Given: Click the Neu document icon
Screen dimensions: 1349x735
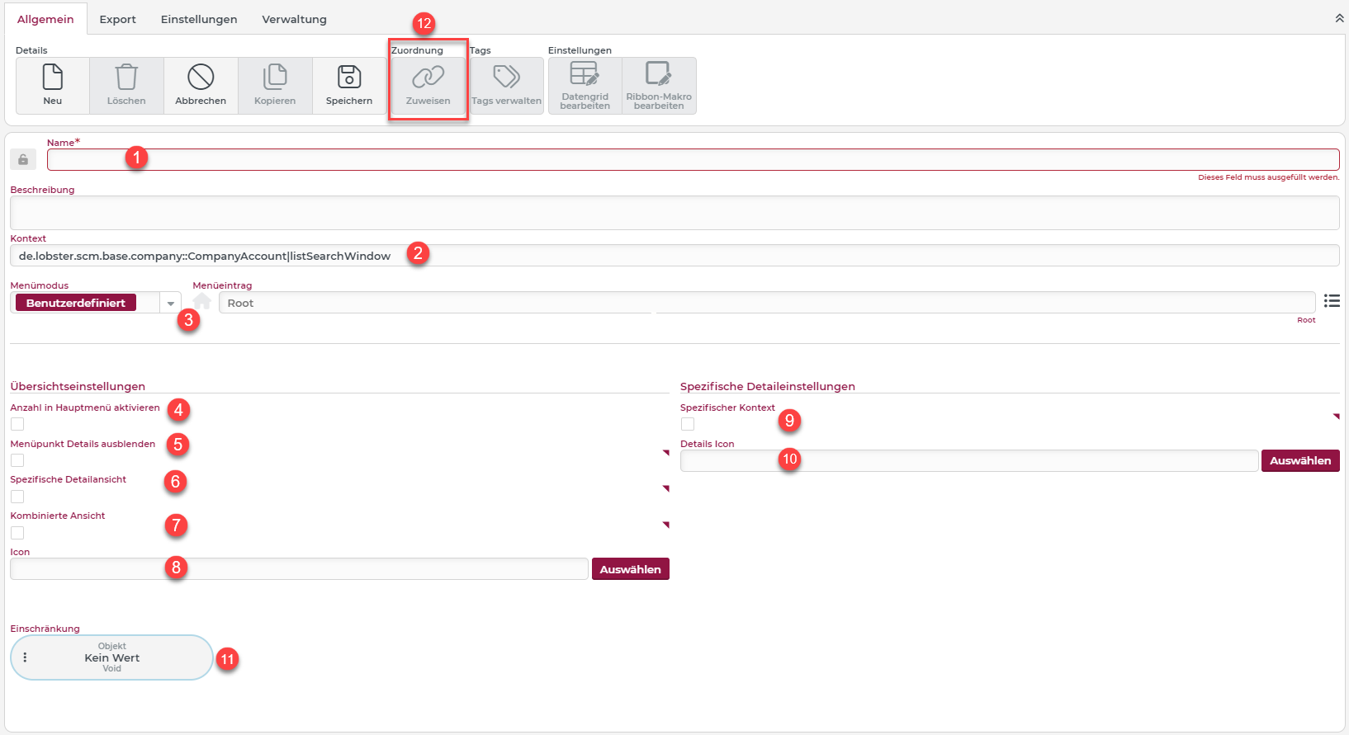Looking at the screenshot, I should coord(53,78).
